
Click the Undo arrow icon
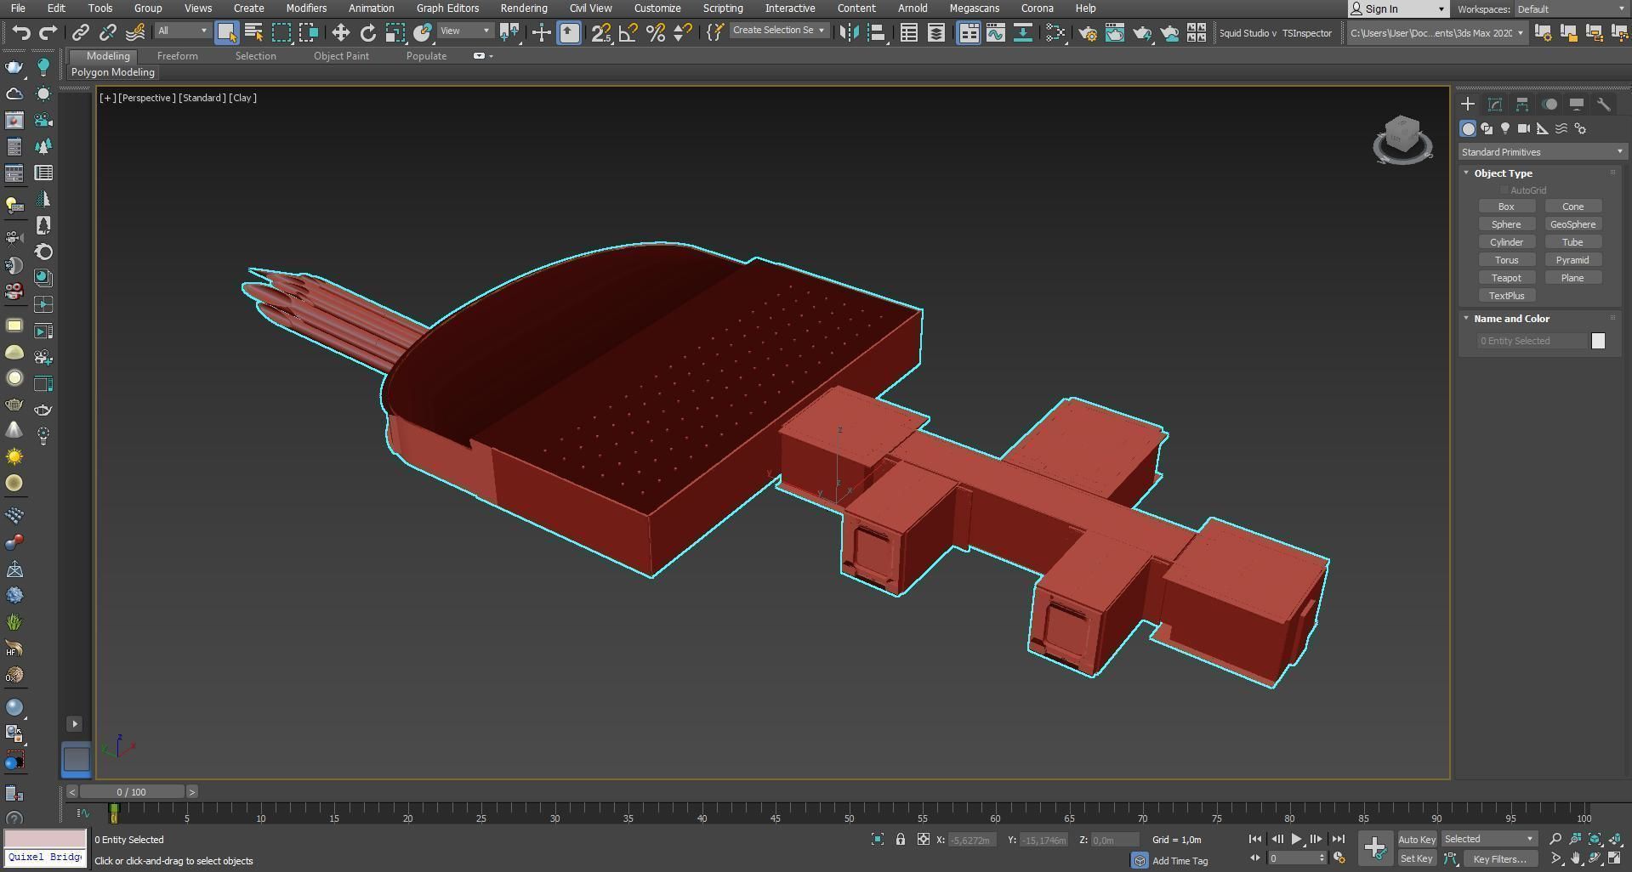click(20, 32)
